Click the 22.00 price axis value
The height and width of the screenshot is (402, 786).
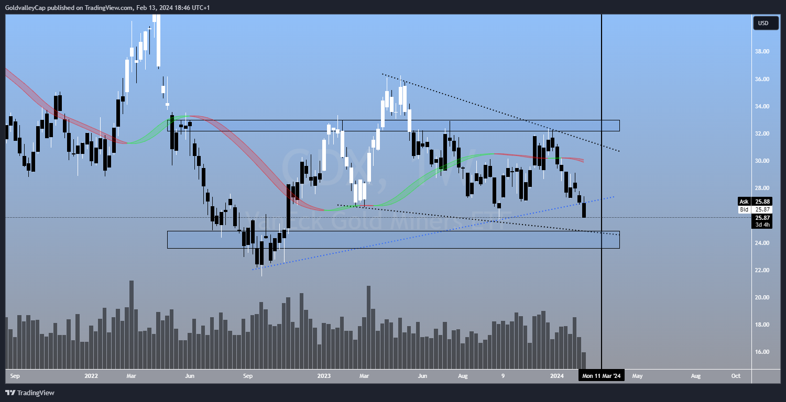click(x=762, y=270)
